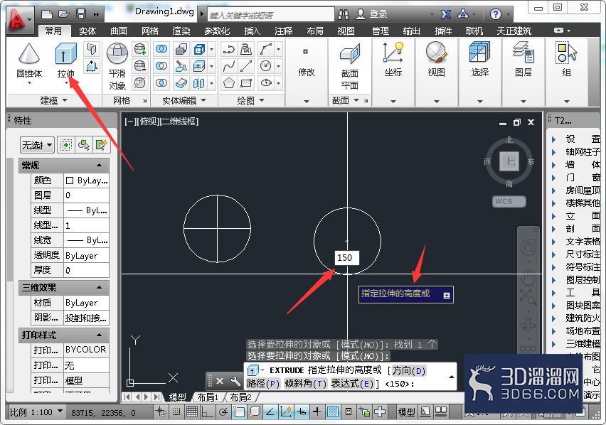
Task: Open the 布局1 layout tab
Action: pos(208,397)
